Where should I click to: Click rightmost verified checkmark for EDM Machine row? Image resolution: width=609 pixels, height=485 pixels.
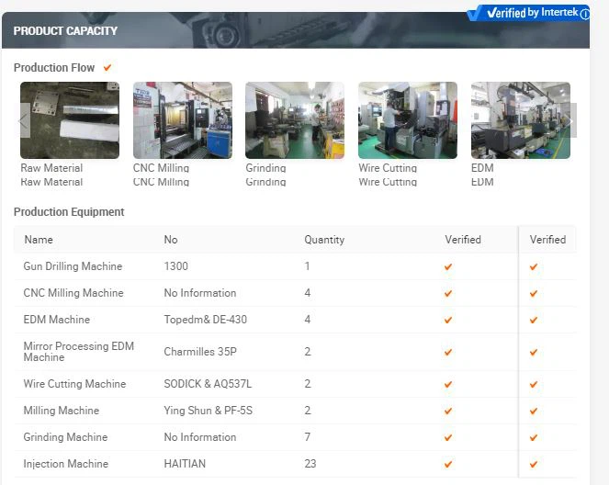[x=534, y=321]
